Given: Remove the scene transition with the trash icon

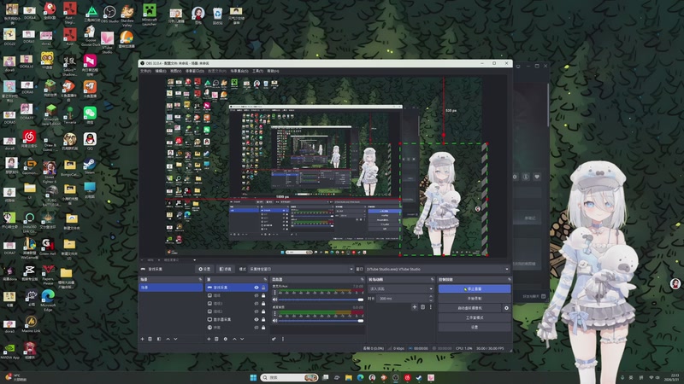Looking at the screenshot, I should click(422, 307).
